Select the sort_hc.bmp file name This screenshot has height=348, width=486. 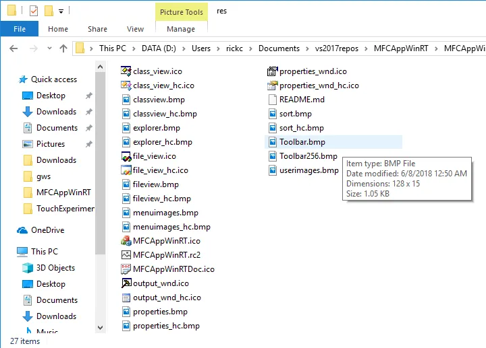(x=301, y=128)
